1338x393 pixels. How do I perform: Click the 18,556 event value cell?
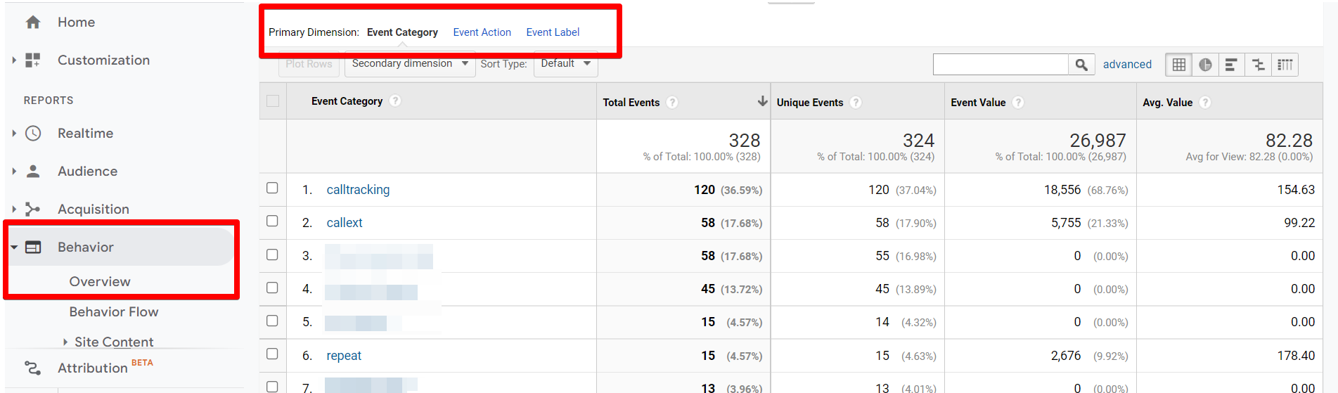point(1062,190)
